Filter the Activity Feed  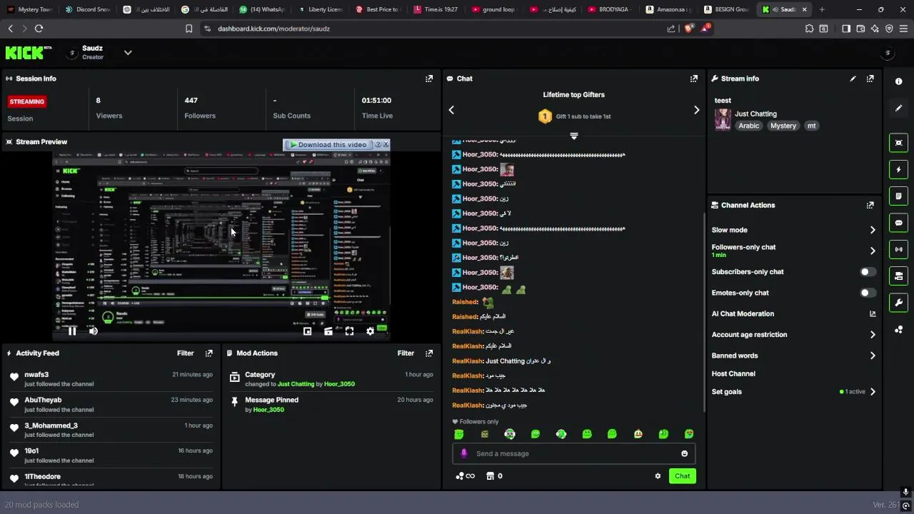click(186, 353)
